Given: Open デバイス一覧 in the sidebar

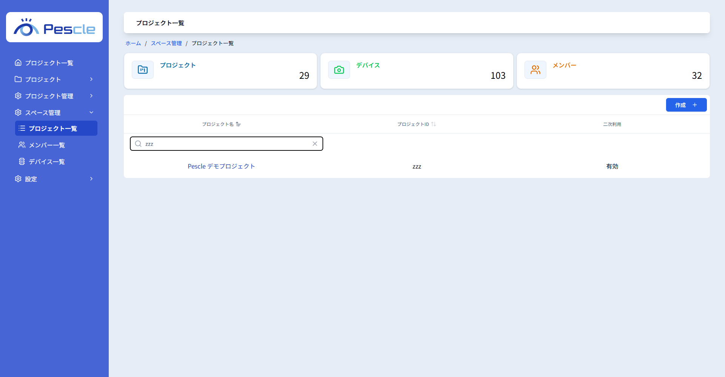Looking at the screenshot, I should pyautogui.click(x=56, y=161).
